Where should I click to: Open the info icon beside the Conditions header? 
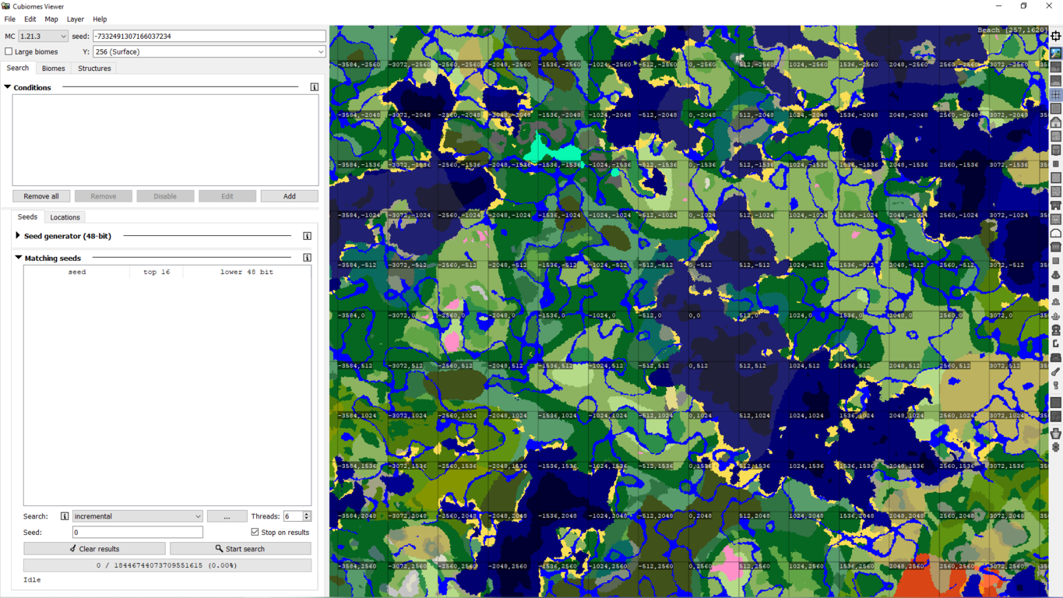coord(315,87)
